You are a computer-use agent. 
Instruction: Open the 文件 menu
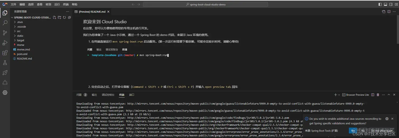[x=13, y=4]
